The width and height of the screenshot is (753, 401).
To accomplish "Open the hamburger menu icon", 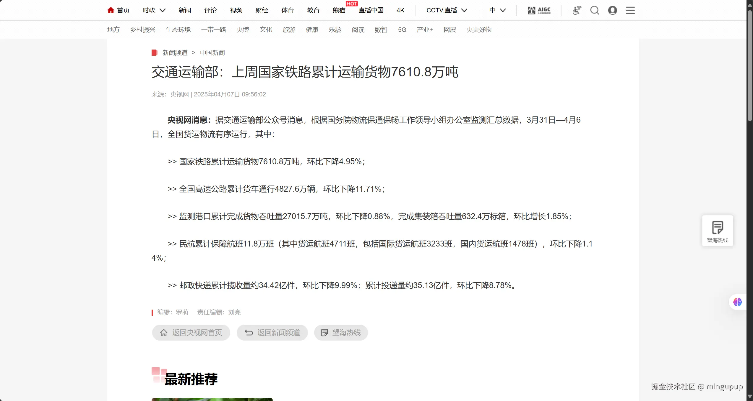I will pyautogui.click(x=630, y=10).
